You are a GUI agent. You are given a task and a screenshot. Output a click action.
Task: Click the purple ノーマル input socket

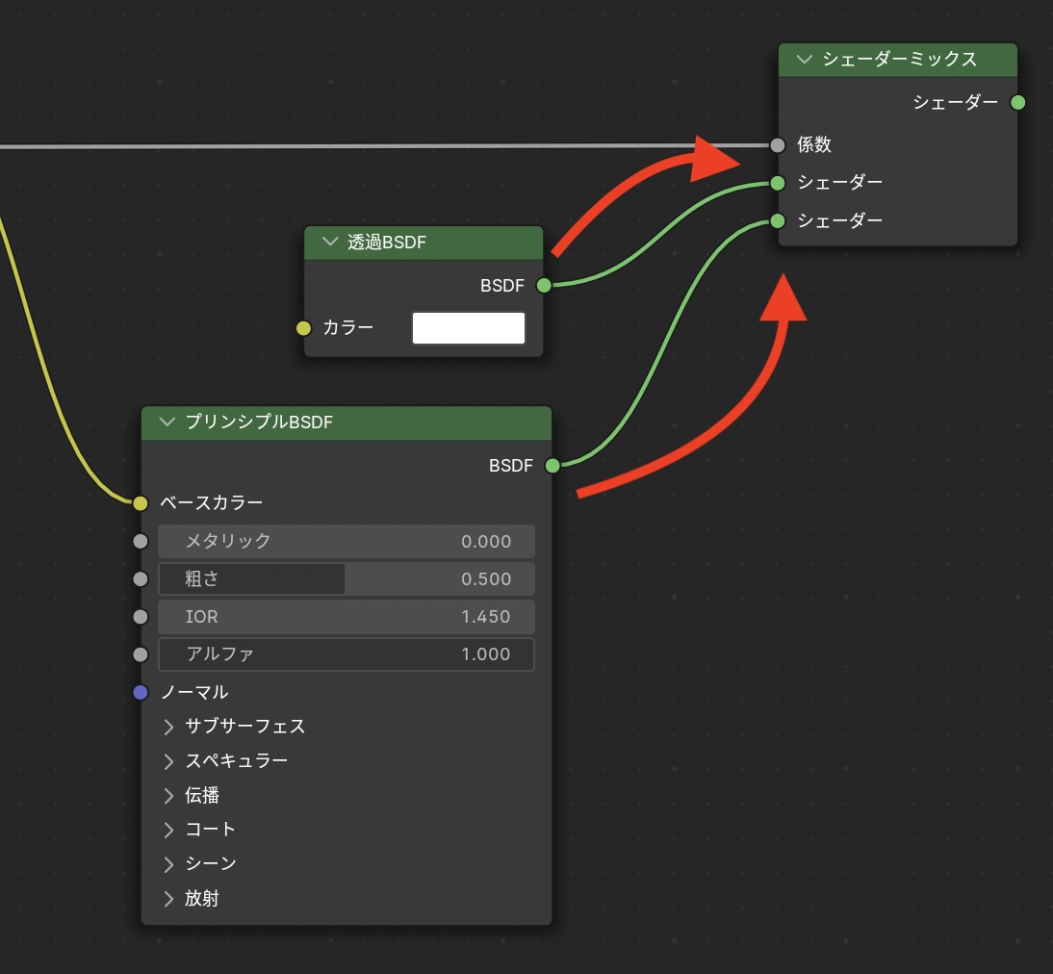tap(141, 692)
